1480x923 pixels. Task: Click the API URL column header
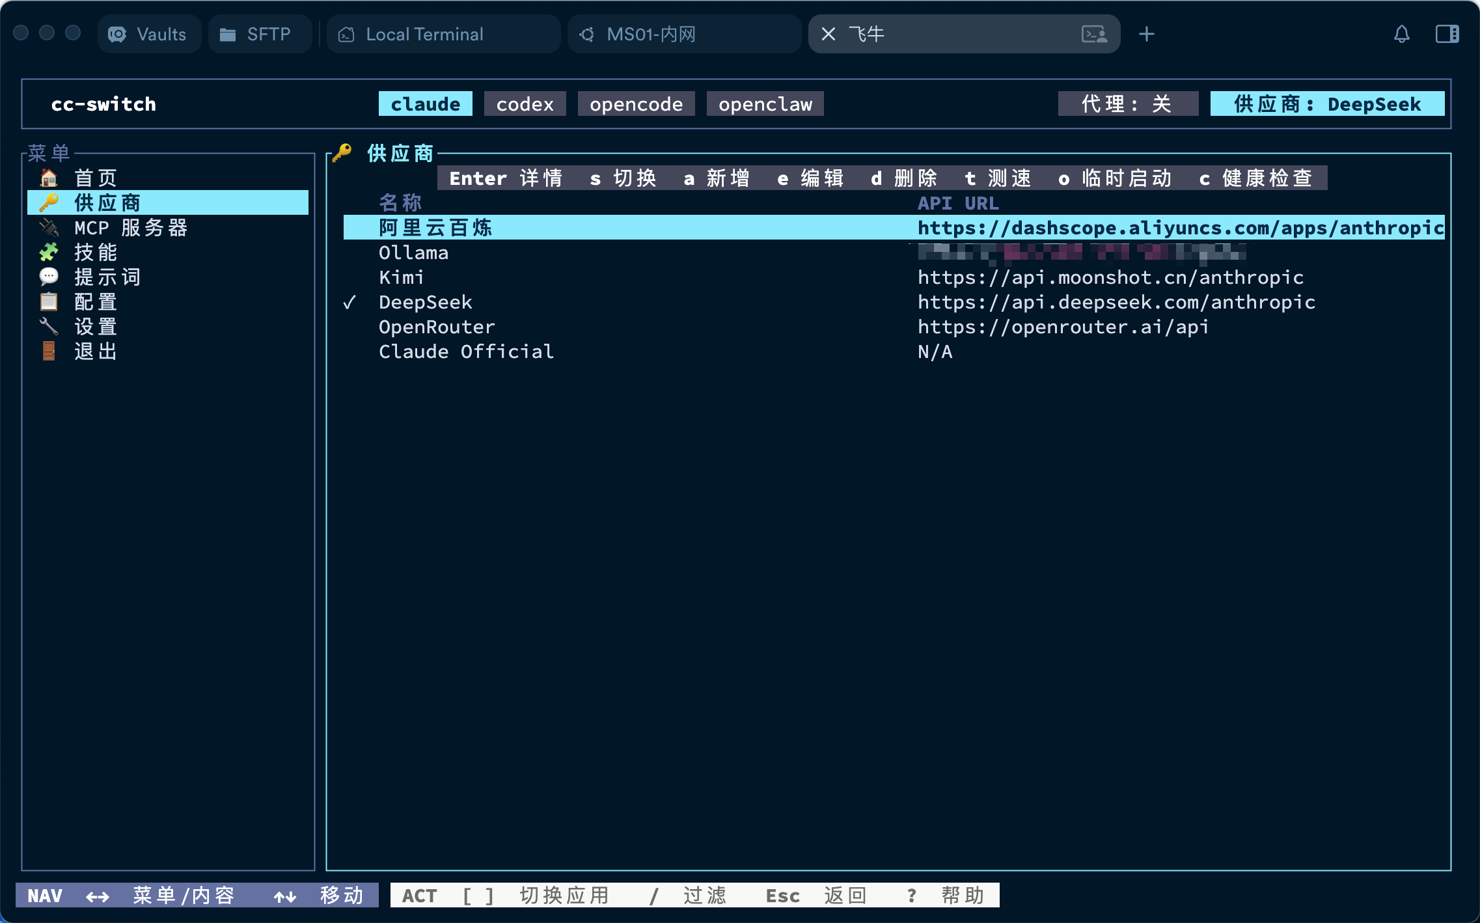coord(958,203)
